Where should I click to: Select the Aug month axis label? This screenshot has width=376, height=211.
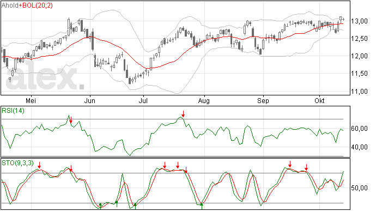(204, 101)
